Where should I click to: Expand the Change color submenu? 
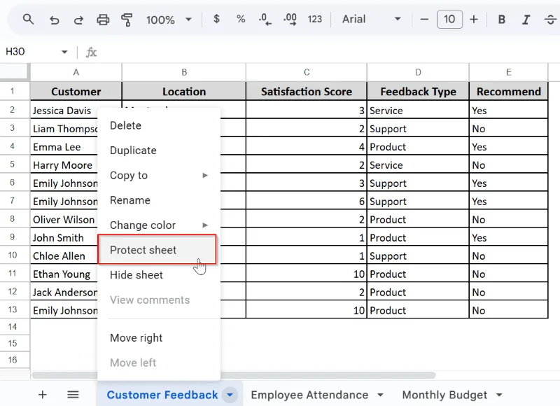(x=159, y=225)
